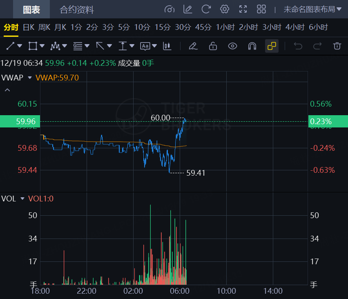Image resolution: width=348 pixels, height=299 pixels.
Task: Delete all drawings with trash icon
Action: (337, 46)
